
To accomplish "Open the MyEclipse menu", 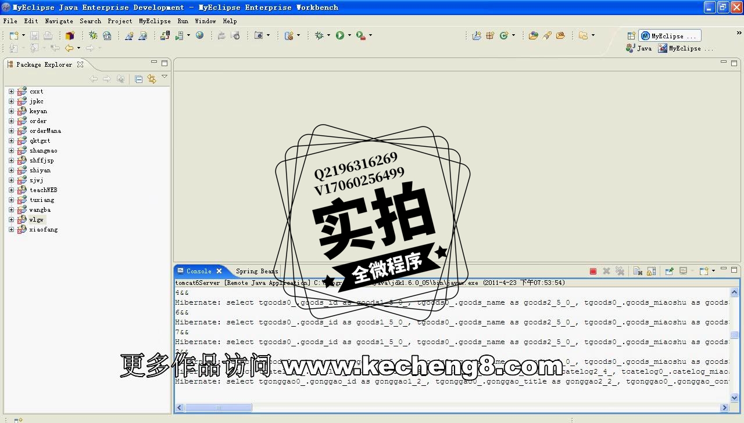I will pos(155,21).
